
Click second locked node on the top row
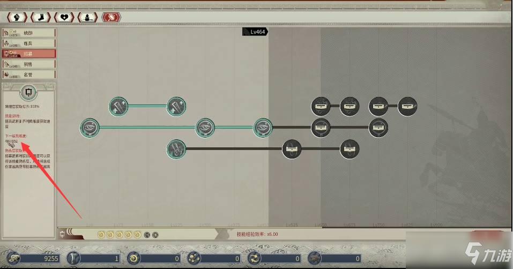point(350,106)
